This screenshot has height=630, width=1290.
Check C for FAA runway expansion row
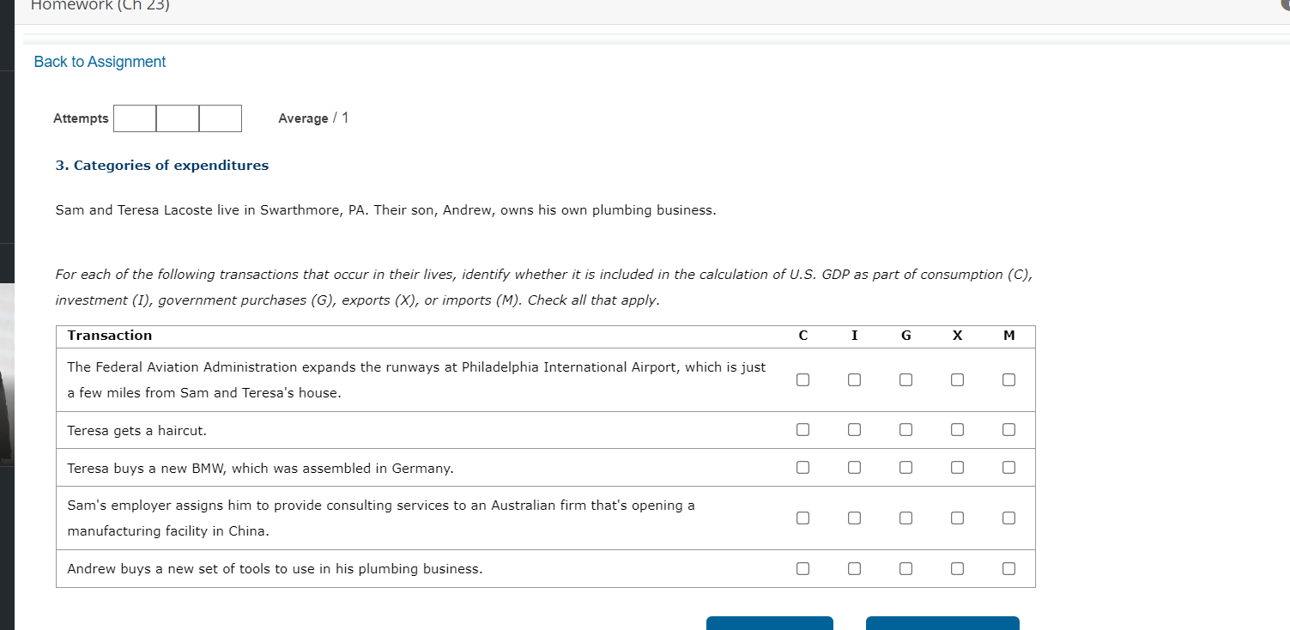pos(802,379)
